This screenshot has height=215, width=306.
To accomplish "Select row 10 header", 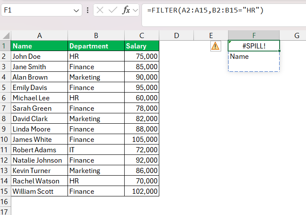I will click(x=5, y=139).
